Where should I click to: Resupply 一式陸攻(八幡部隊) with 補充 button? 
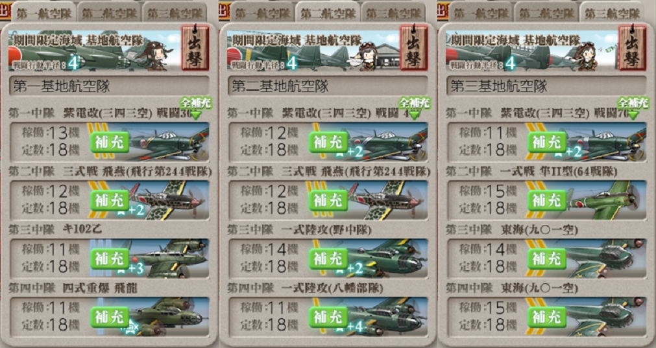(x=328, y=317)
